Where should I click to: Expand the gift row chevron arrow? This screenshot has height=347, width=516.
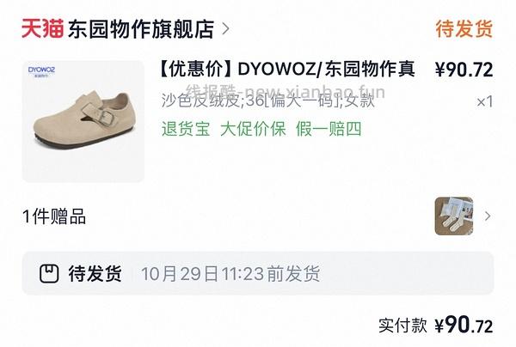pyautogui.click(x=488, y=216)
